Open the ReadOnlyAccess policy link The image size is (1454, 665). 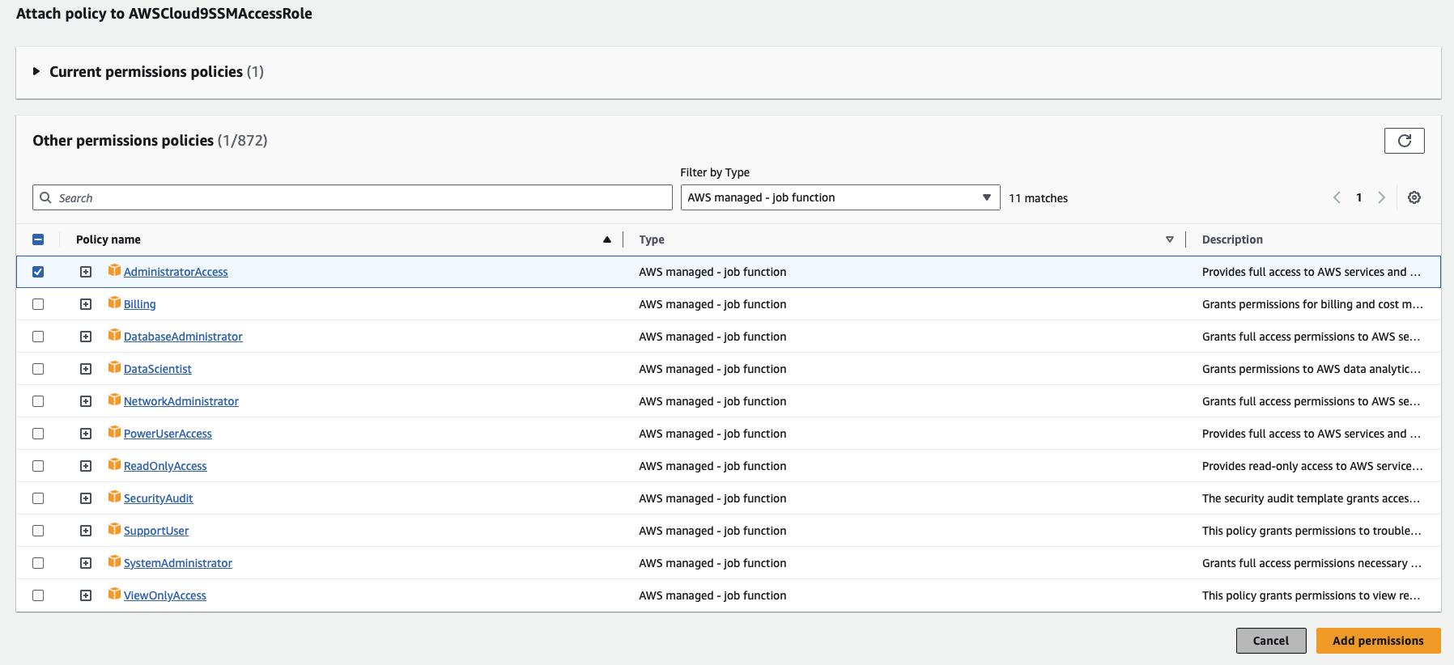pos(165,466)
